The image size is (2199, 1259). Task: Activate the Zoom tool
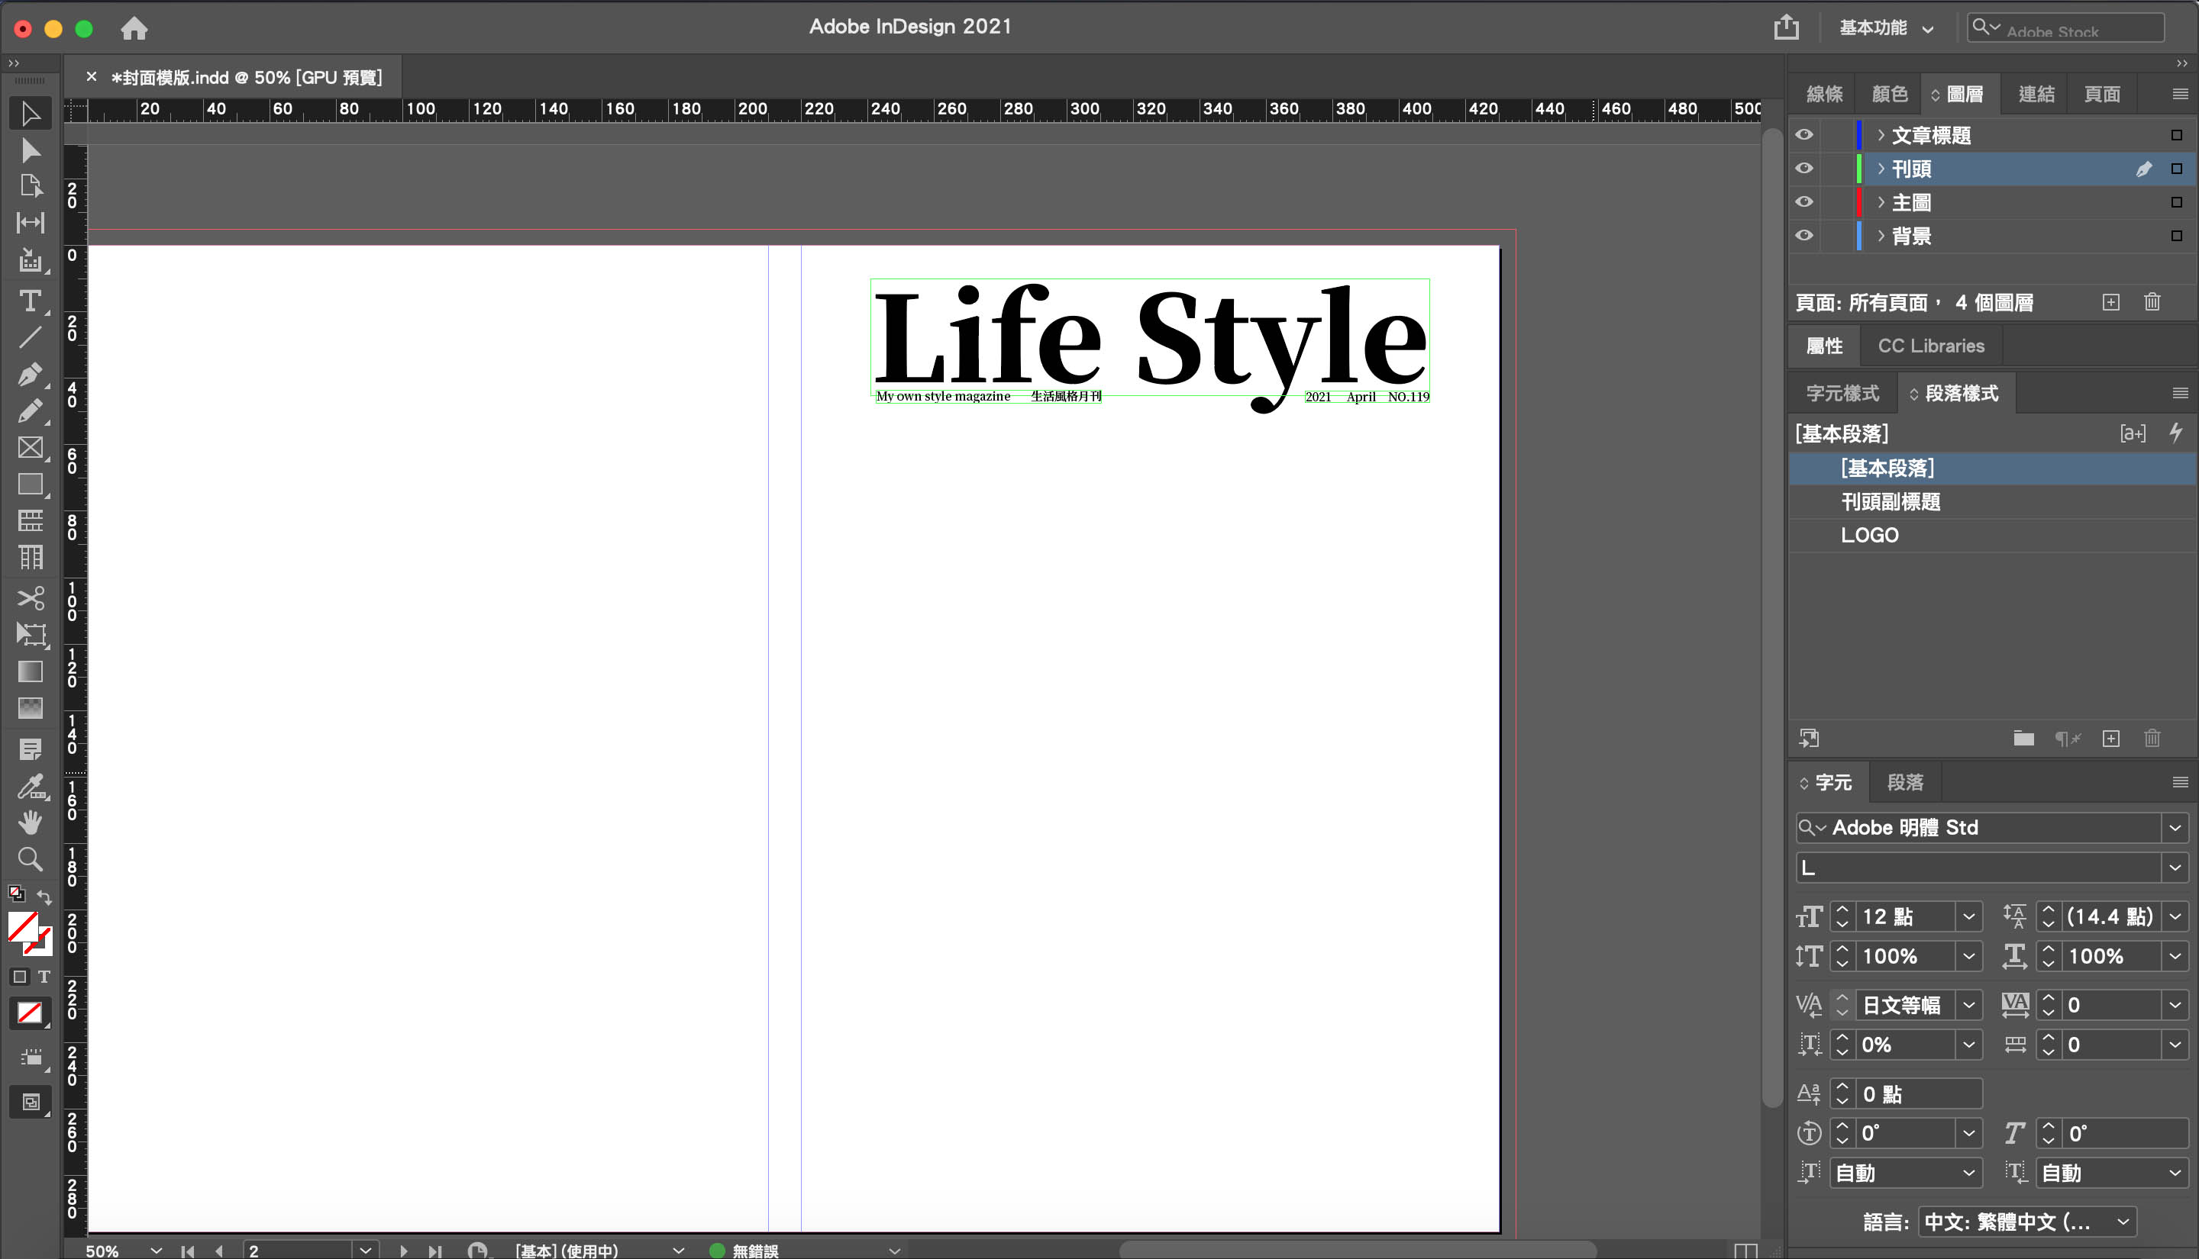31,858
